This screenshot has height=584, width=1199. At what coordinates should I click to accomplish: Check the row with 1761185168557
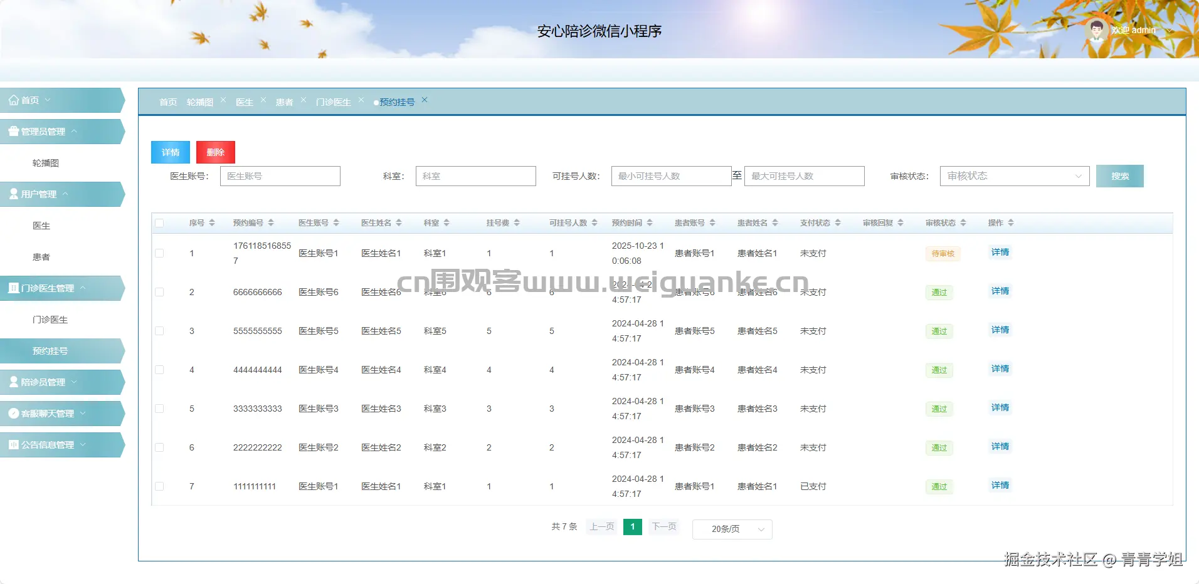click(x=159, y=253)
